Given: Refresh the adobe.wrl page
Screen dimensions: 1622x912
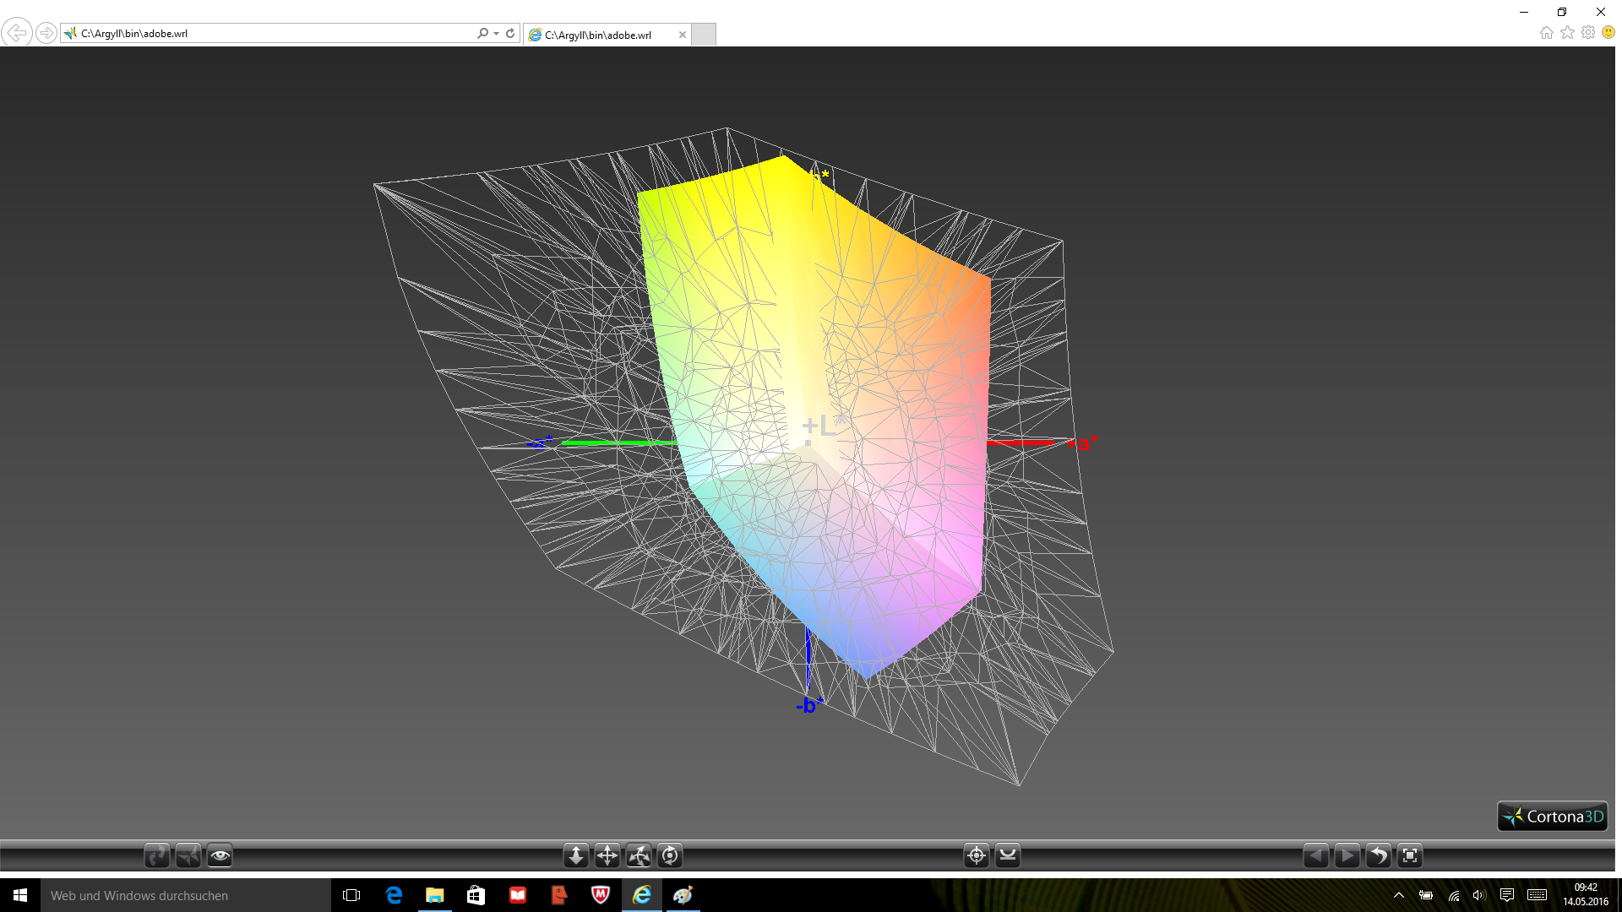Looking at the screenshot, I should [510, 34].
